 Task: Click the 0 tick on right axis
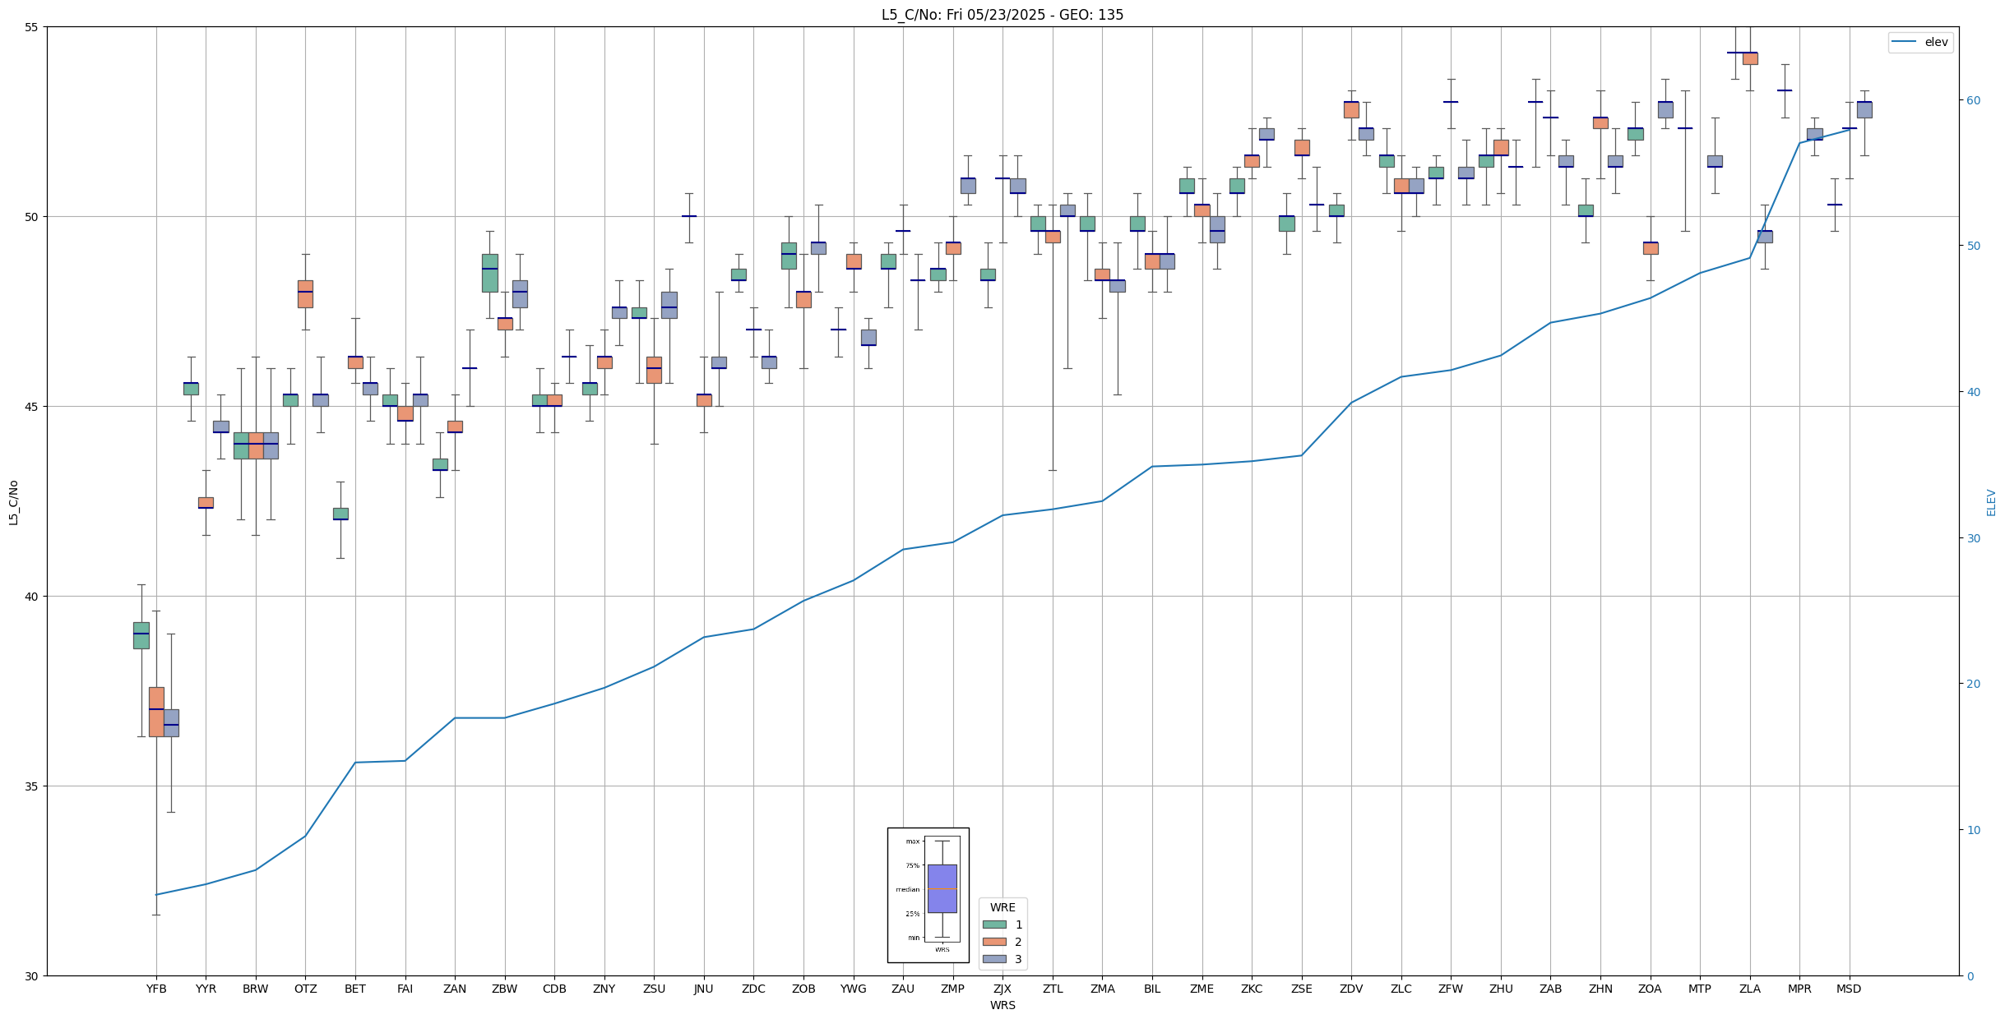pyautogui.click(x=1970, y=976)
